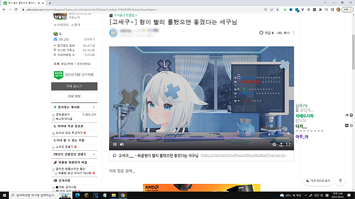Image resolution: width=355 pixels, height=199 pixels.
Task: Click the scroll-to-top arrow button
Action: coord(340,181)
